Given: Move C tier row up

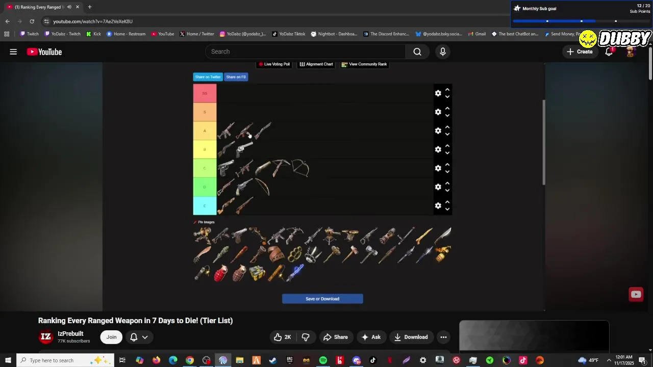Looking at the screenshot, I should point(447,165).
